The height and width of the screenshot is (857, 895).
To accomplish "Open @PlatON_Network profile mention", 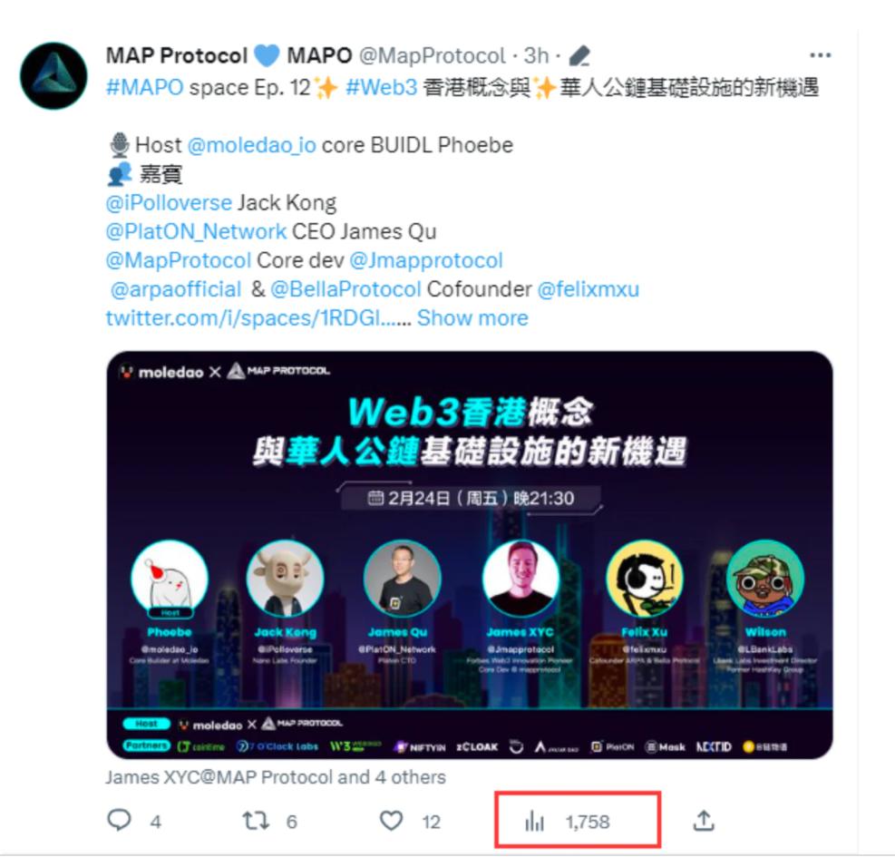I will [x=196, y=231].
